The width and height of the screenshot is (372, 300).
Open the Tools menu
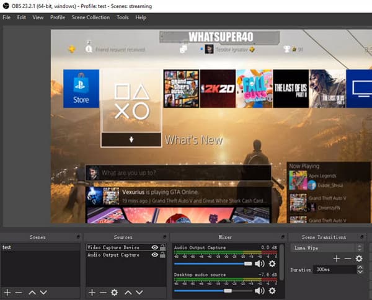(x=122, y=17)
